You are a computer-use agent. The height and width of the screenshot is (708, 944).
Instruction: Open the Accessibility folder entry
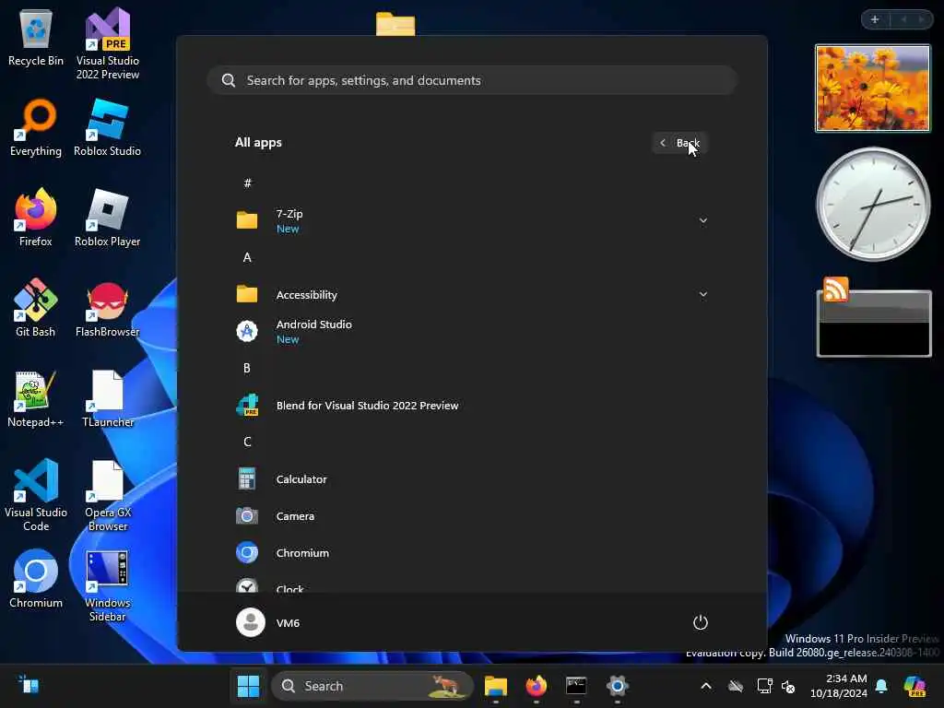click(x=473, y=294)
